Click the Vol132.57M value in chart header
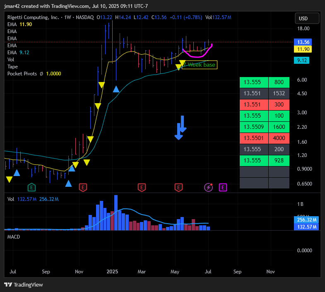Screen dimensions: 325x292 218,17
